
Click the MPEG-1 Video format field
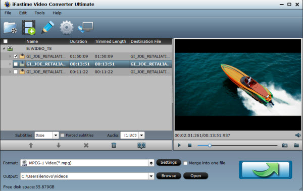click(84, 163)
